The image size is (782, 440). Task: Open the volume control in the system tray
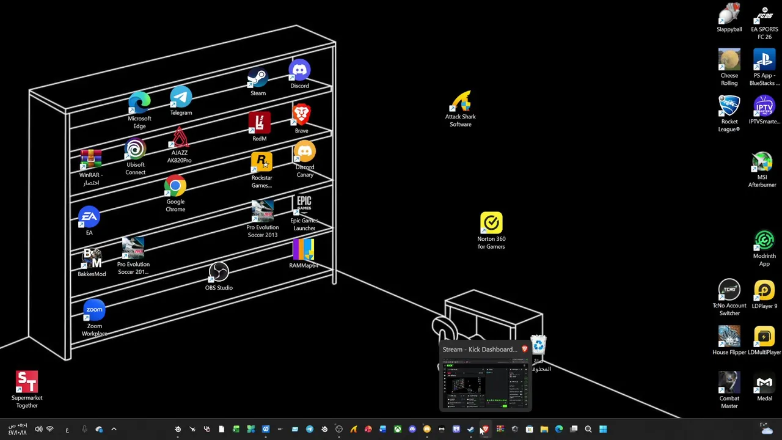pos(38,429)
